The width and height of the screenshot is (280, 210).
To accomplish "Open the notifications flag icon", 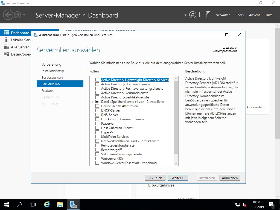I will pos(207,14).
